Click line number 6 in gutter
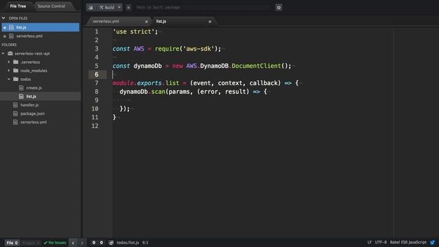Screen dimensions: 439x247 point(97,75)
